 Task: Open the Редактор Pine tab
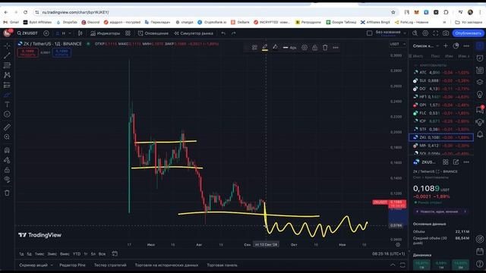click(72, 265)
